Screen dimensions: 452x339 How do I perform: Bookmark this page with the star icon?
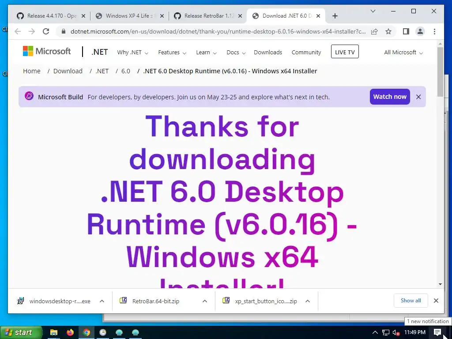[x=388, y=31]
